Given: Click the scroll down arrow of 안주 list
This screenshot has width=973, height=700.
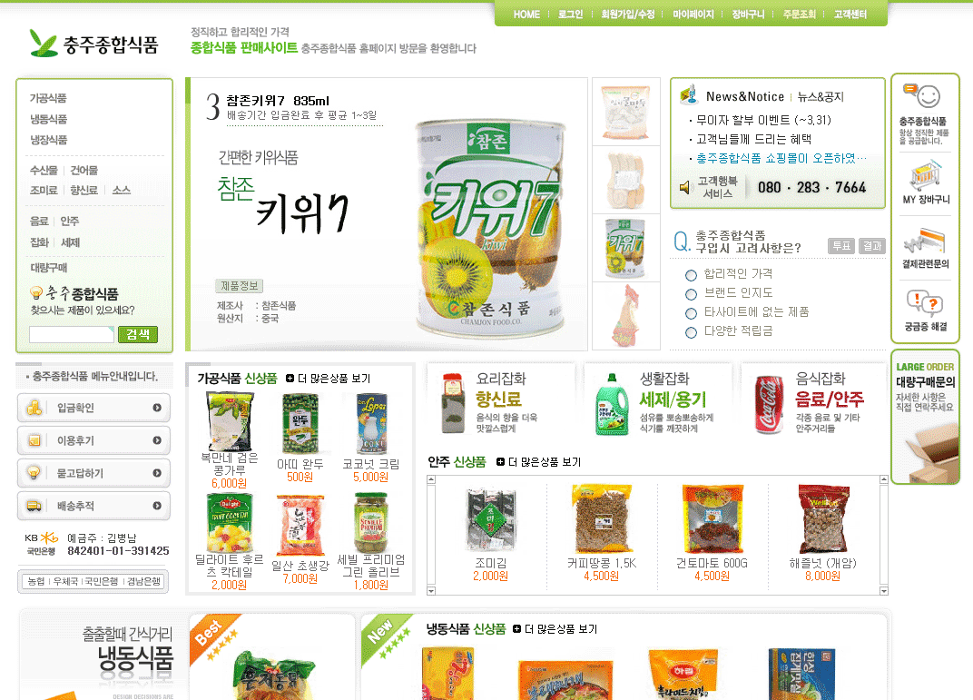Looking at the screenshot, I should tap(884, 591).
